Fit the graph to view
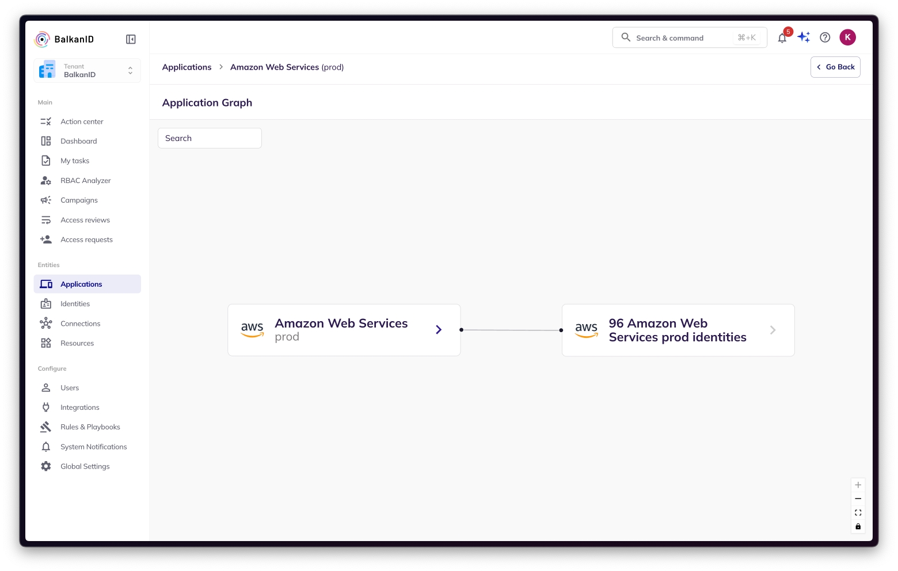This screenshot has height=571, width=898. pyautogui.click(x=858, y=513)
